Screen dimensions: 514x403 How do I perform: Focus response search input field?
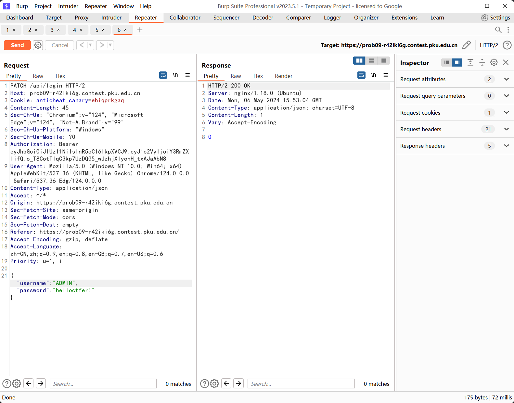301,384
